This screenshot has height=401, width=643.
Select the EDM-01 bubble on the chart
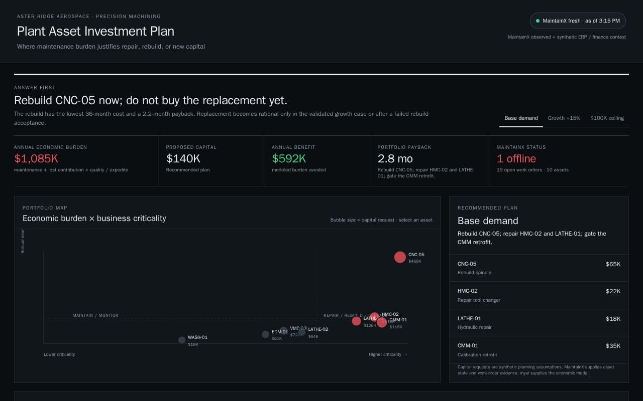(x=265, y=334)
